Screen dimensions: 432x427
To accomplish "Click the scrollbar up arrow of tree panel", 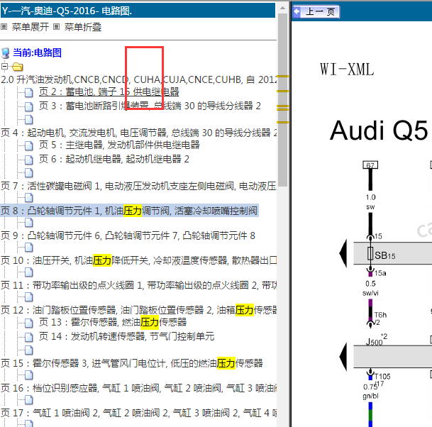I will [282, 7].
